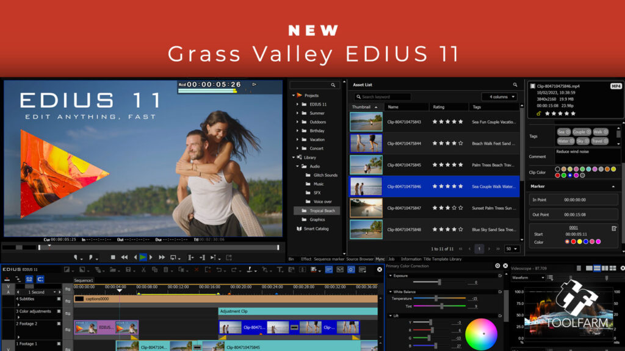Collapse the Audio folder node
Image resolution: width=625 pixels, height=351 pixels.
(297, 166)
